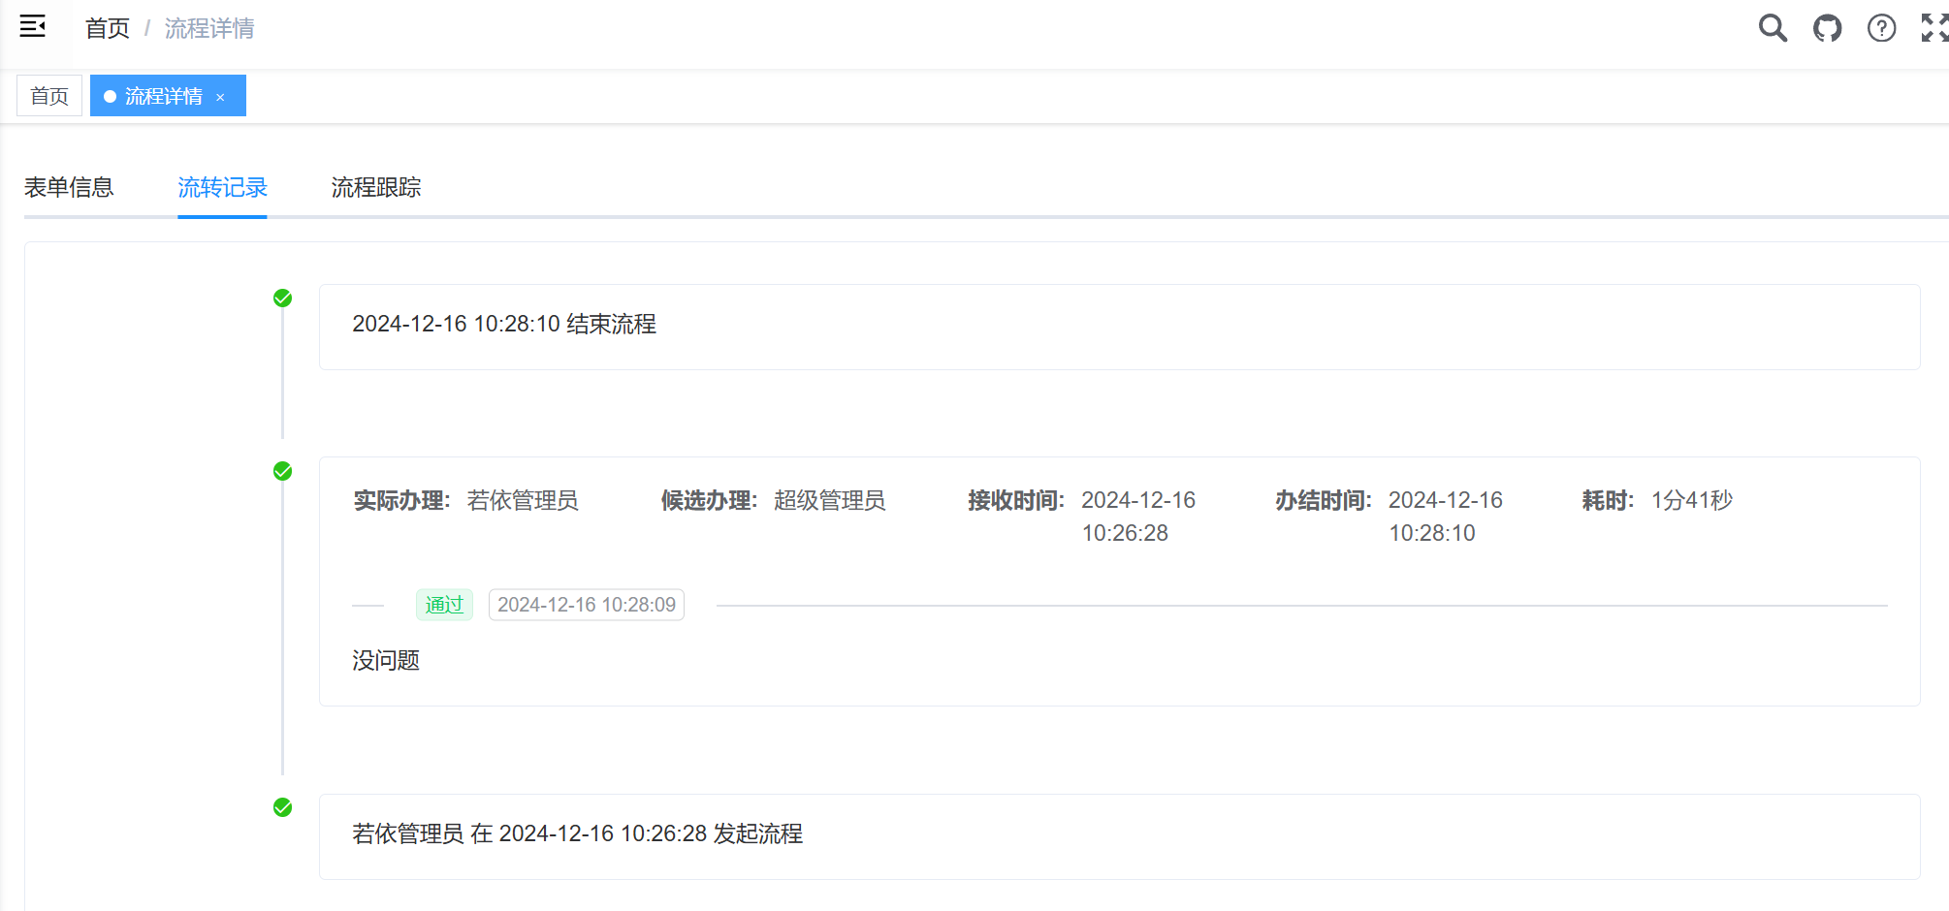Click the 流程详情 breadcrumb text
The width and height of the screenshot is (1949, 911).
209,29
